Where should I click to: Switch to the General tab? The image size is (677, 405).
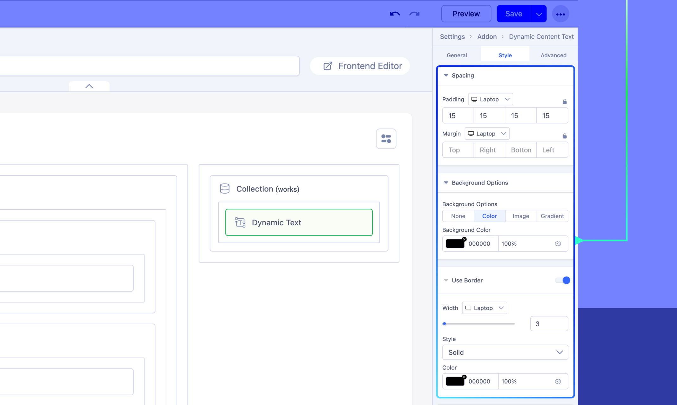(x=457, y=55)
